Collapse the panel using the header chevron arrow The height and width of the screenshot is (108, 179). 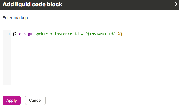pyautogui.click(x=176, y=4)
